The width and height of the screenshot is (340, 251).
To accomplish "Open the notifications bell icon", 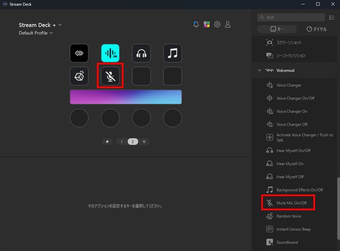I will [196, 24].
